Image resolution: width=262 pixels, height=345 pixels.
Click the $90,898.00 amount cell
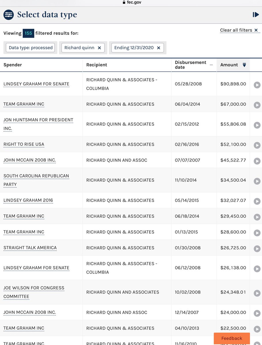click(x=233, y=84)
